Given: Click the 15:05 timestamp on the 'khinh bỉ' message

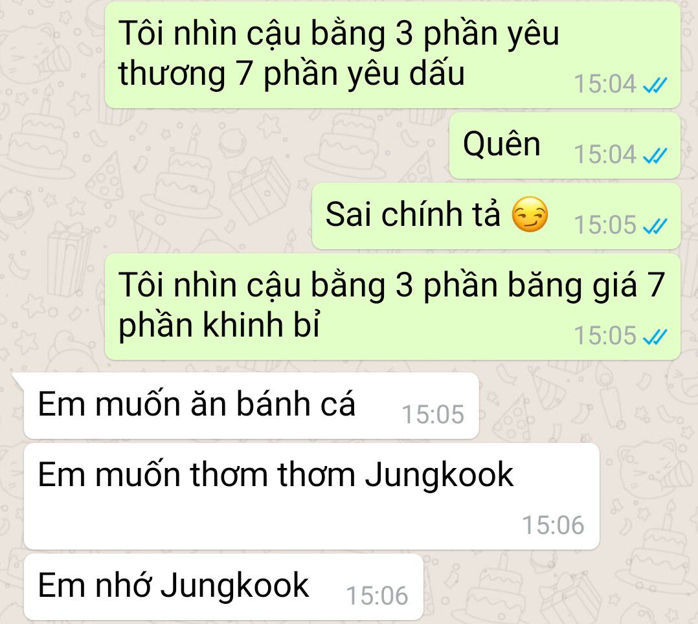Looking at the screenshot, I should (605, 335).
